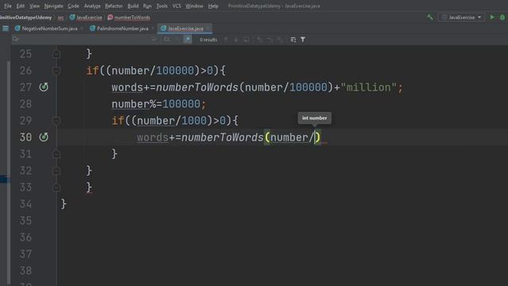The image size is (508, 286).
Task: Close the NegativeNumberSum.java tab
Action: (81, 29)
